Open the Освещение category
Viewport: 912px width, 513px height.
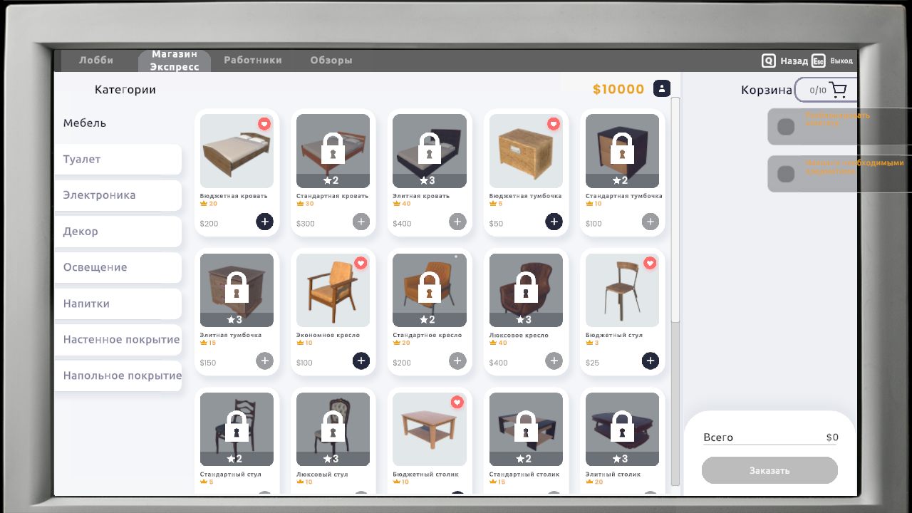point(118,267)
